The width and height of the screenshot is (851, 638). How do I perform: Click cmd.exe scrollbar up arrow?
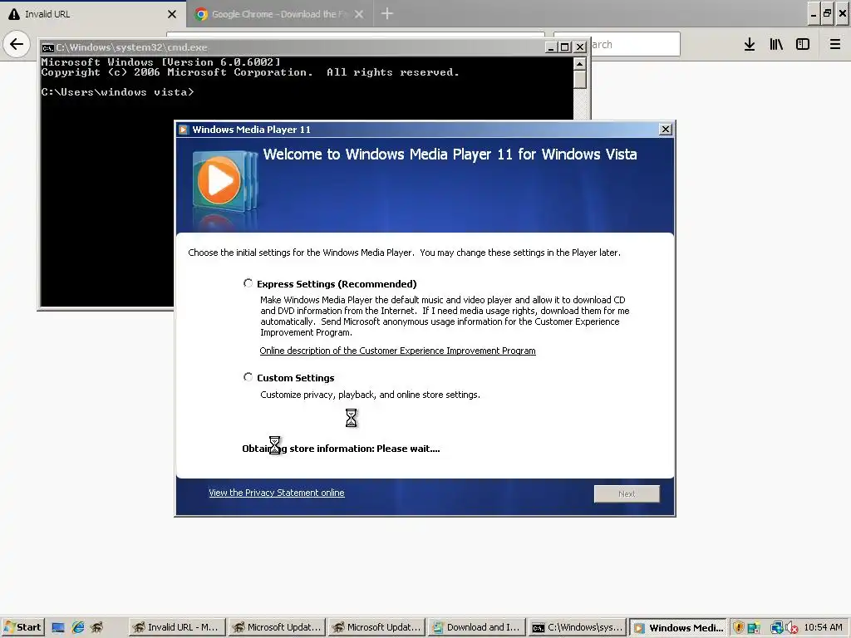coord(579,64)
